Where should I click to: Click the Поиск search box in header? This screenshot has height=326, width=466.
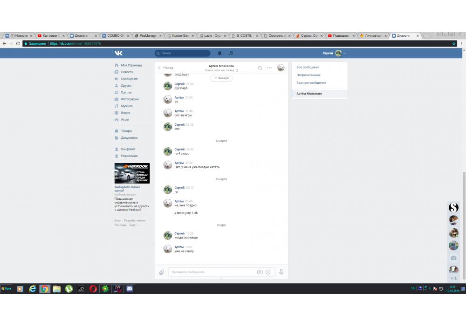coord(183,53)
